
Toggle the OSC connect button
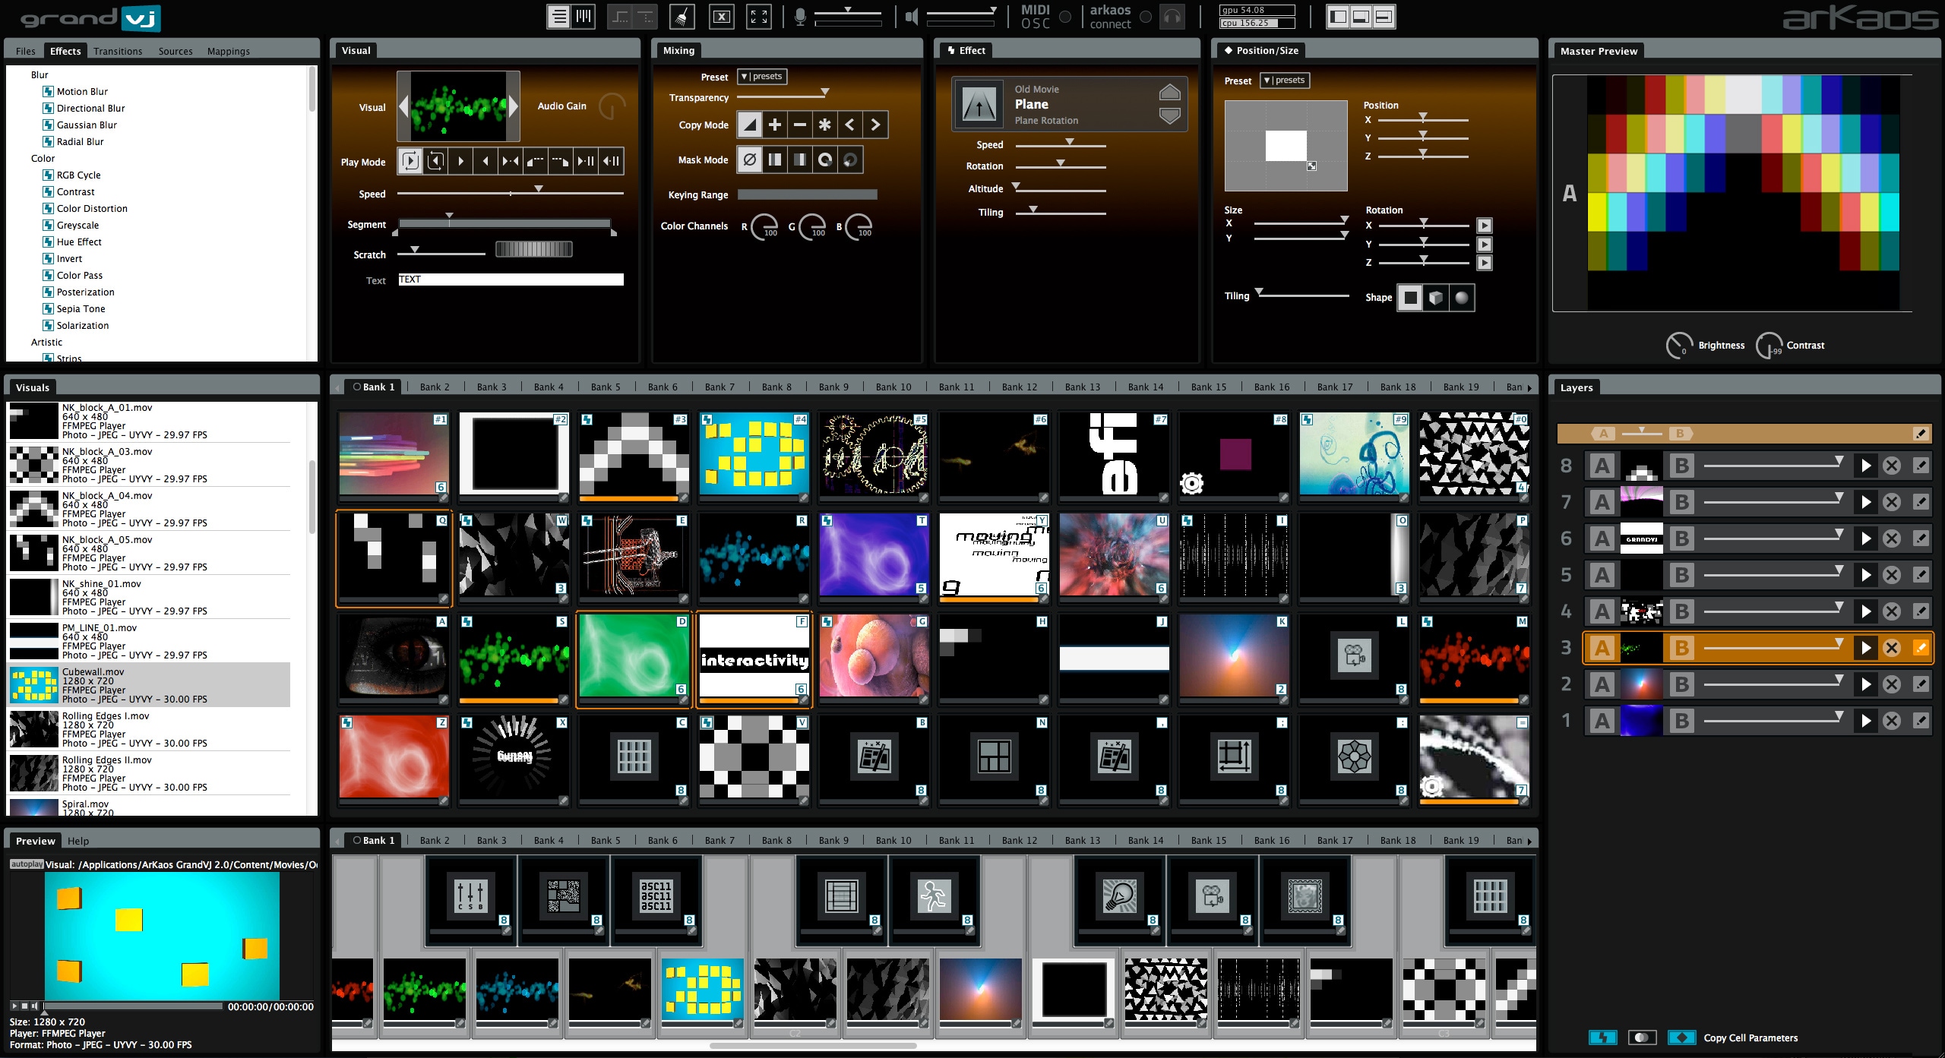pyautogui.click(x=1068, y=17)
